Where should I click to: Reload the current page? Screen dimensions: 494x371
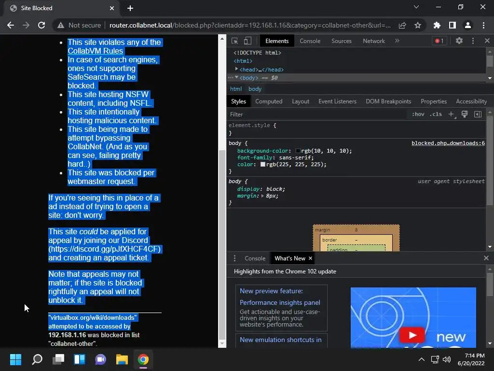[x=41, y=25]
